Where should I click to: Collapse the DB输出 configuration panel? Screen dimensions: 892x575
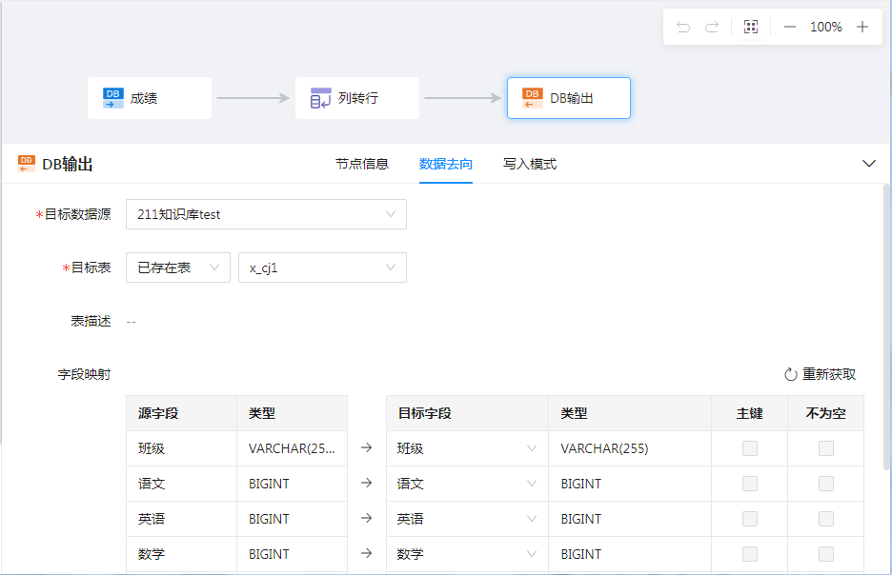869,164
